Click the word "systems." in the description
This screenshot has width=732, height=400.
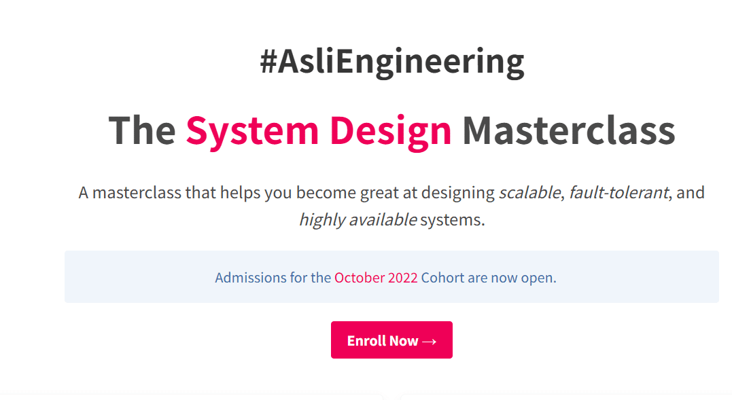click(x=453, y=220)
